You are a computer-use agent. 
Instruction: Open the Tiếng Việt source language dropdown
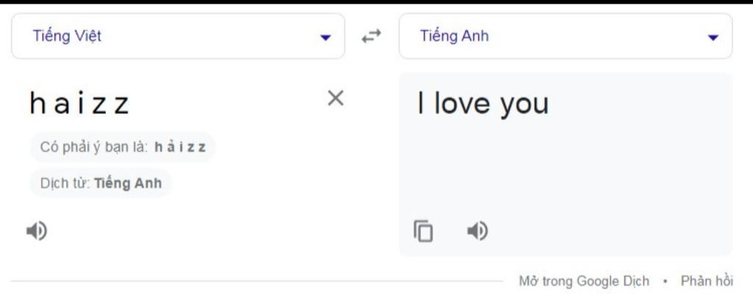pyautogui.click(x=177, y=36)
